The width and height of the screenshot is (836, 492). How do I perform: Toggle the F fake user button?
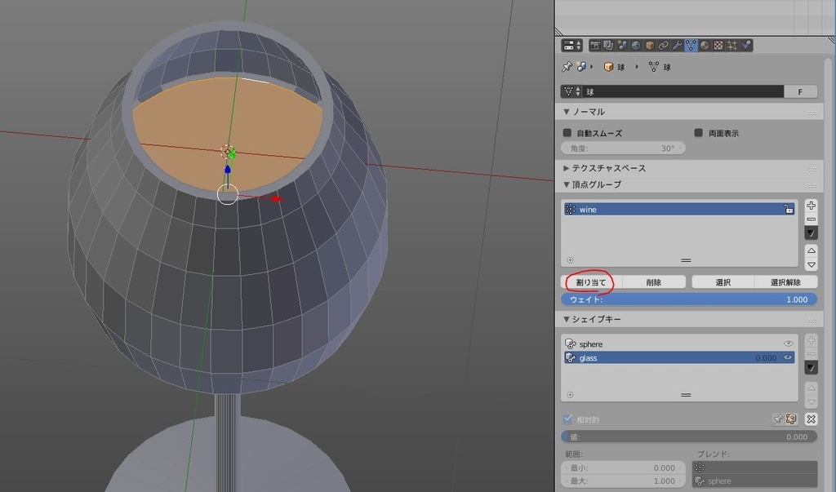tap(800, 91)
